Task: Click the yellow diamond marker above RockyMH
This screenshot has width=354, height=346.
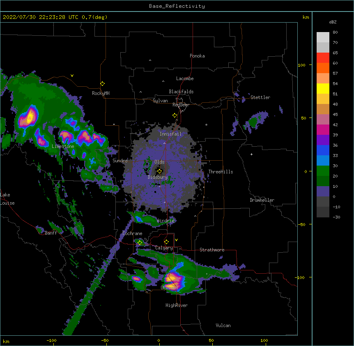Action: (102, 84)
